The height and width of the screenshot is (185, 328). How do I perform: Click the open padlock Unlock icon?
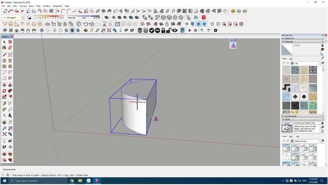(x=169, y=30)
